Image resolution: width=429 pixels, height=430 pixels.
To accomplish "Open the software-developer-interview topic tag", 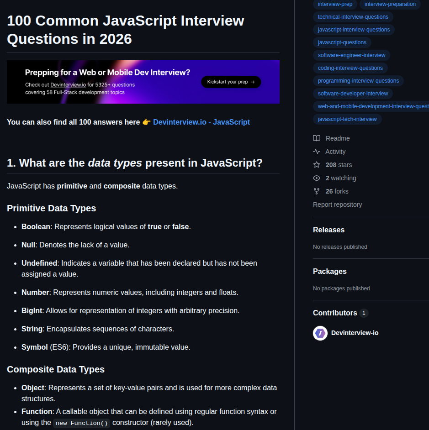I will click(353, 94).
